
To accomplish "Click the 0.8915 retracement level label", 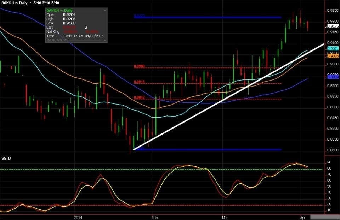I will pyautogui.click(x=139, y=82).
